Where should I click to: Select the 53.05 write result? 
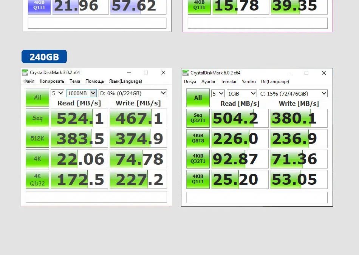(299, 179)
